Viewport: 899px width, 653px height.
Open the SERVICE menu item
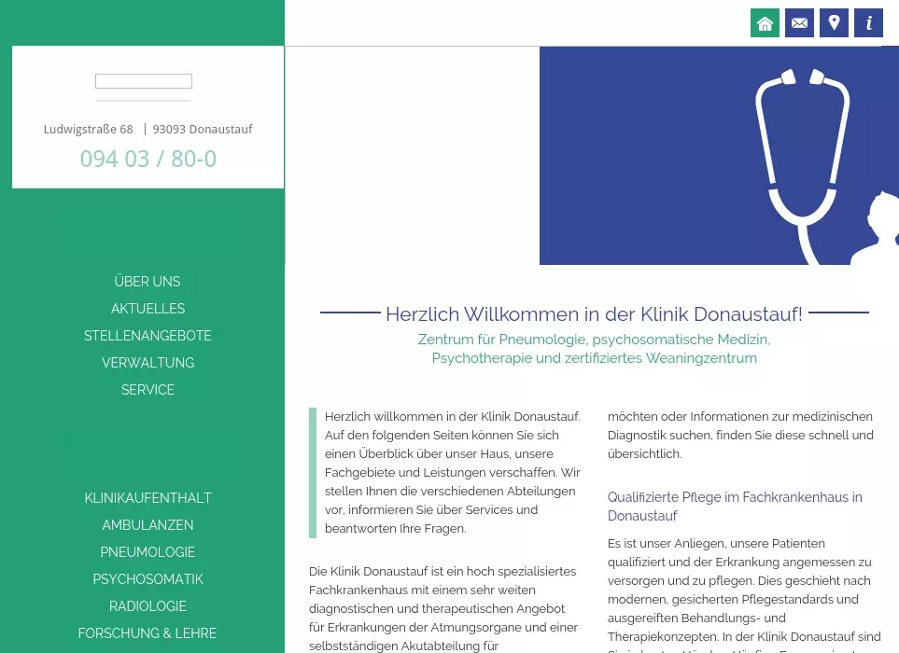click(x=147, y=390)
